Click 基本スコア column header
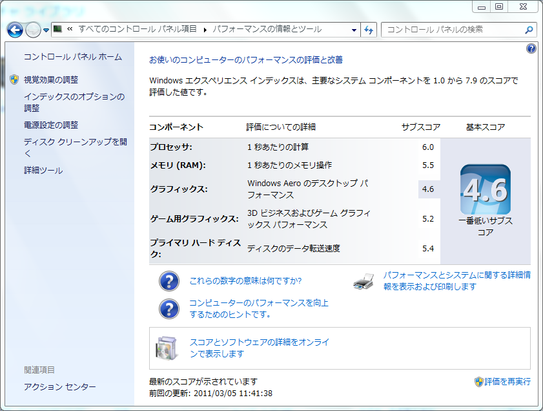Viewport: 543px width, 411px height. (x=485, y=127)
